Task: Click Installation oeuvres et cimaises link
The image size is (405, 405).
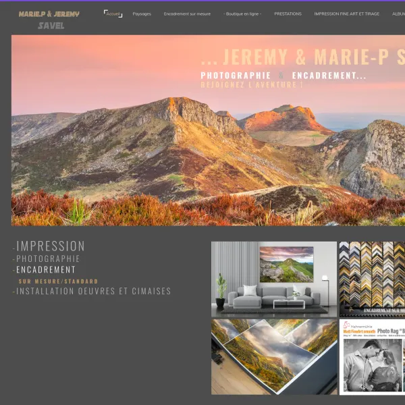Action: pyautogui.click(x=93, y=292)
